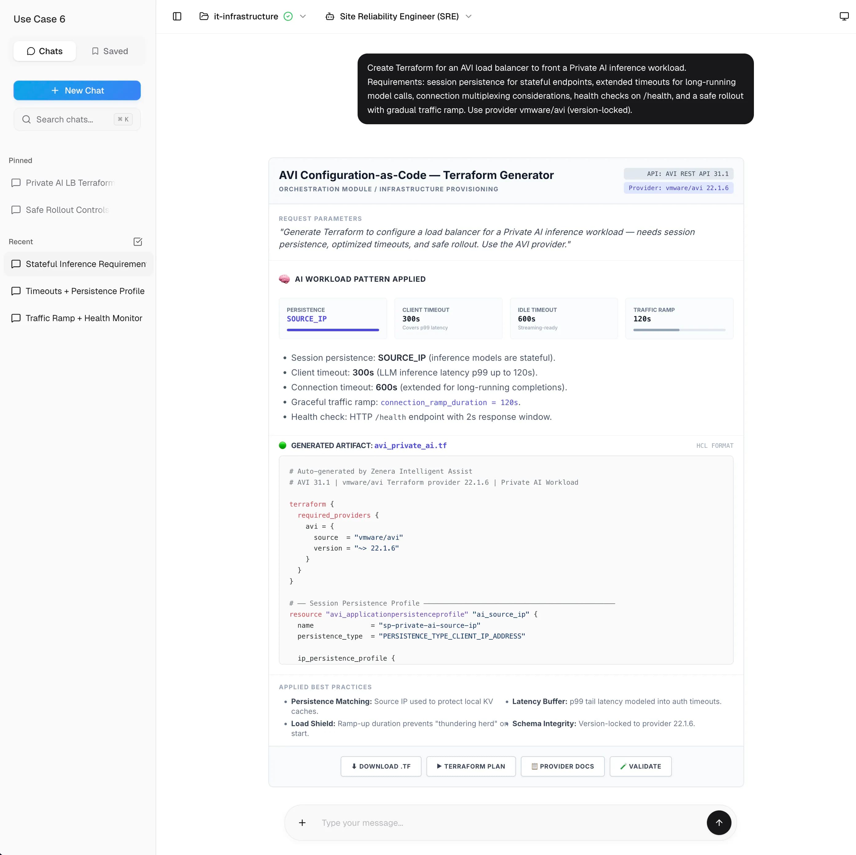Click the edit-select checkbox beside Recent
The width and height of the screenshot is (856, 855).
coord(138,241)
